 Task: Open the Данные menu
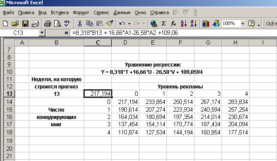122,13
